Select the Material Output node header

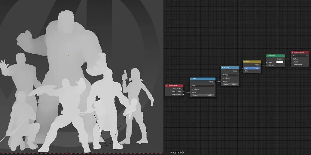click(x=300, y=52)
